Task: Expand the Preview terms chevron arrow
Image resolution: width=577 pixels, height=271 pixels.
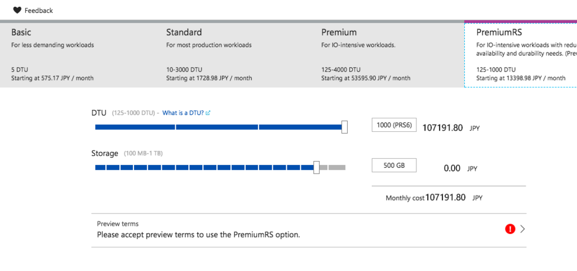Action: click(x=522, y=229)
